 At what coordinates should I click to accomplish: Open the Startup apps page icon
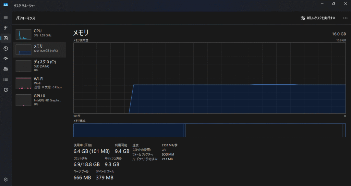click(6, 59)
